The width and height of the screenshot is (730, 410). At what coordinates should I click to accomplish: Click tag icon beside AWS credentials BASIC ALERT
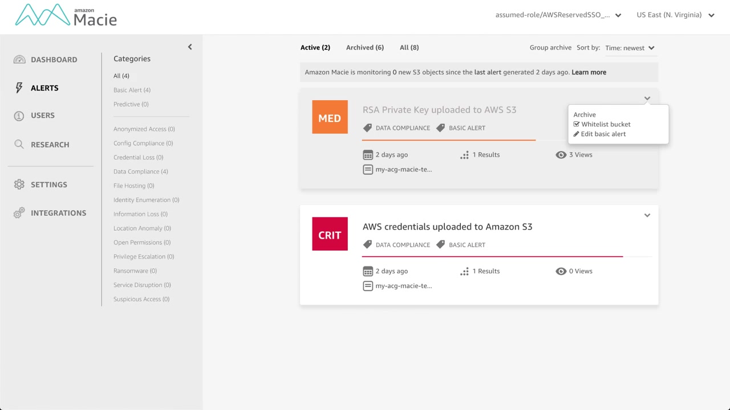click(x=440, y=244)
